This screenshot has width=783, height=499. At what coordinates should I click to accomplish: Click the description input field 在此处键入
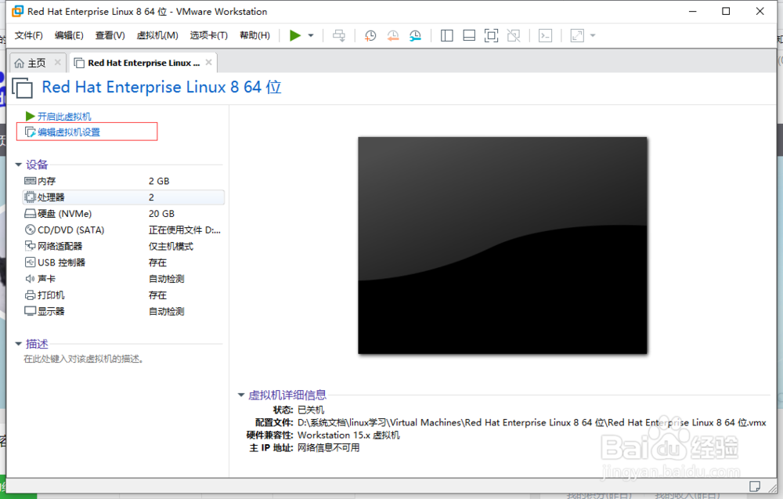click(x=84, y=359)
